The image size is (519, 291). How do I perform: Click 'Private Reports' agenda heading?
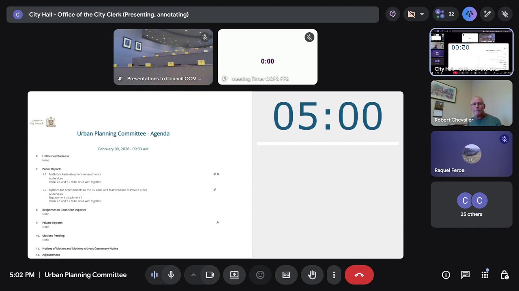[x=52, y=223]
